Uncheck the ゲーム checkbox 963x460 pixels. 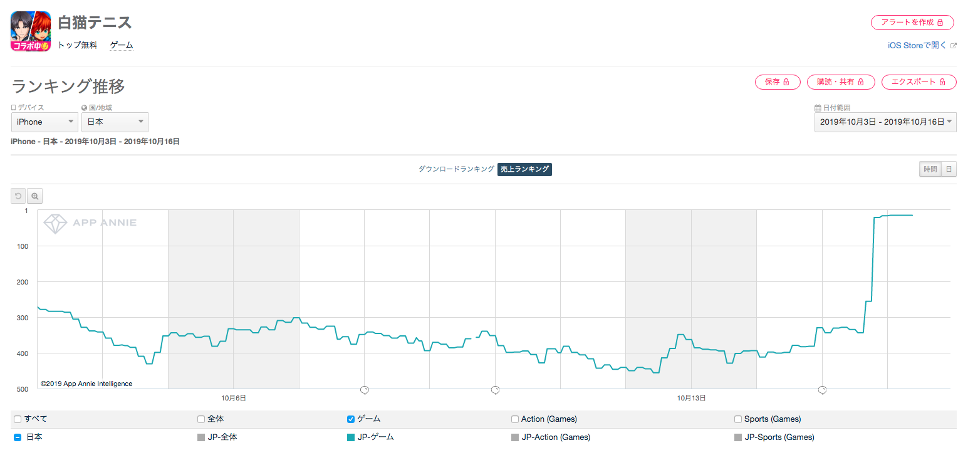coord(351,419)
